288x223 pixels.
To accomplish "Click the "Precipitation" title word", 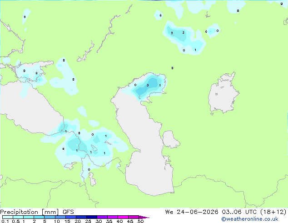I will [19, 212].
